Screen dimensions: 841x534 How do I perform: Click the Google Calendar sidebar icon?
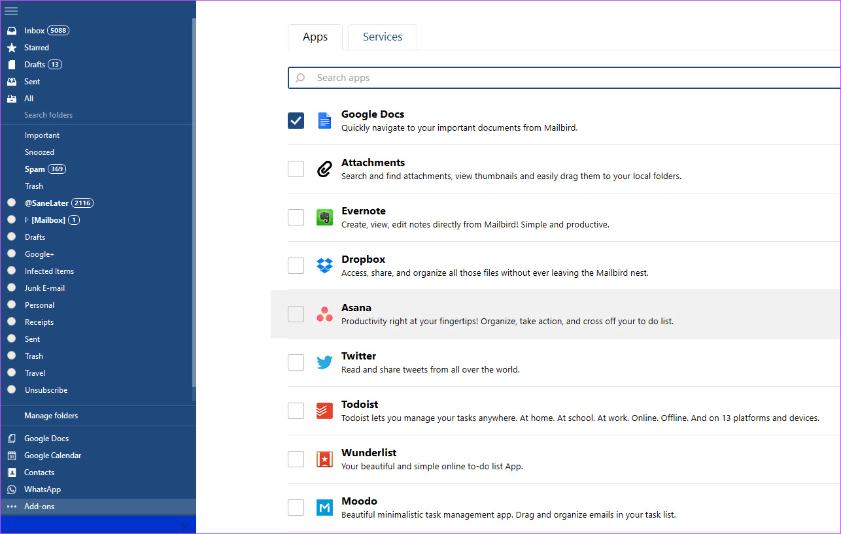(x=12, y=456)
